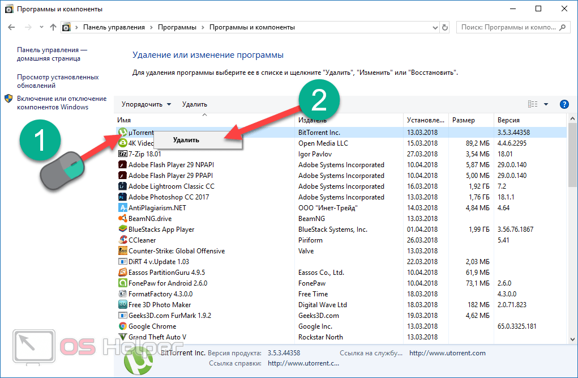
Task: Click the Adobe Photoshop CC 2017 icon
Action: [x=123, y=197]
